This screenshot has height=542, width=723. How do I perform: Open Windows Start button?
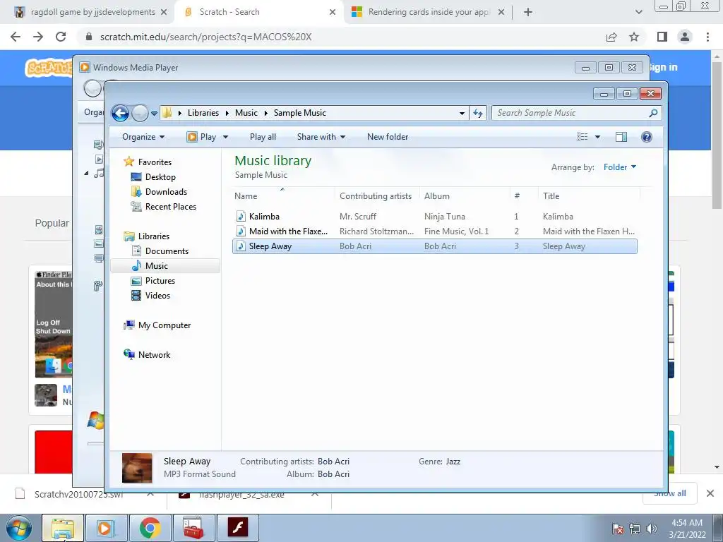pyautogui.click(x=19, y=529)
